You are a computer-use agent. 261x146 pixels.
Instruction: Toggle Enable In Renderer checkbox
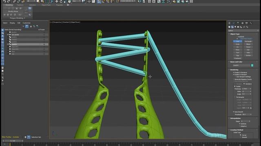pyautogui.click(x=234, y=73)
